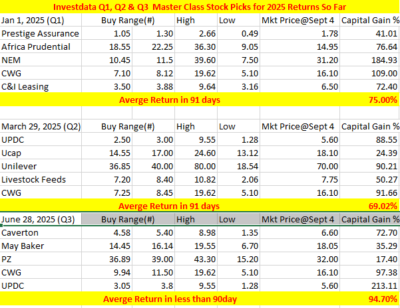Viewport: 400px width, 308px height.
Task: Click the 109.00 capital gain cell
Action: pos(370,73)
